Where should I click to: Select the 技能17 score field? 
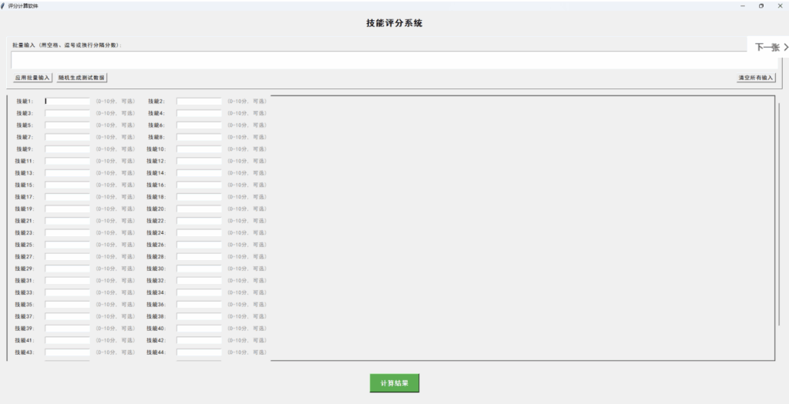click(68, 197)
